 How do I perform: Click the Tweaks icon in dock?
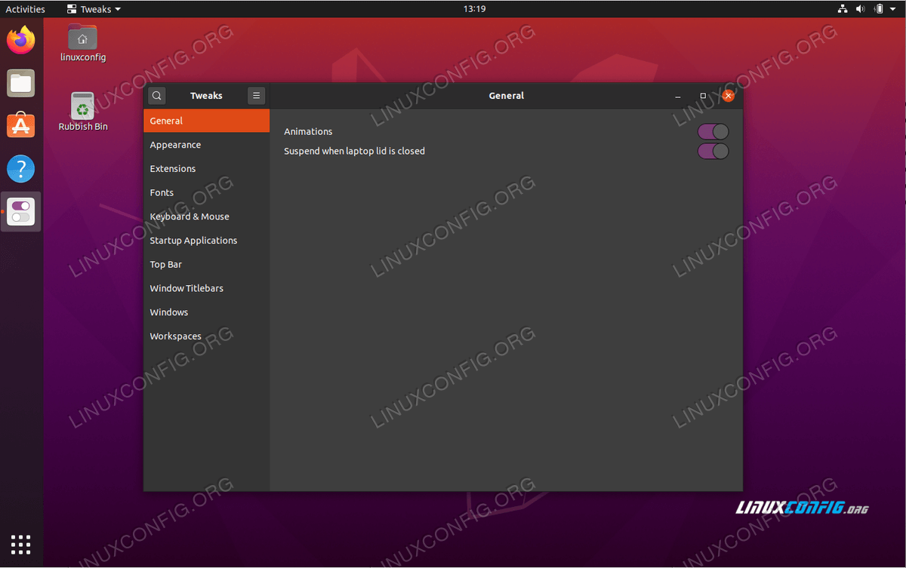click(21, 212)
